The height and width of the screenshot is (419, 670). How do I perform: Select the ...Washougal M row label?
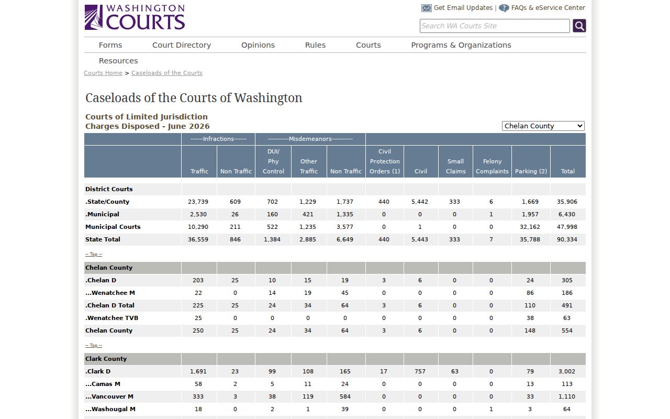pos(110,409)
